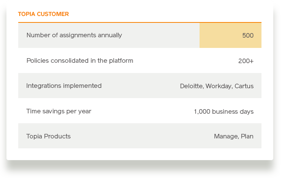Viewport: 282px width, 178px height.
Task: Click the orange divider line under heading
Action: click(140, 22)
